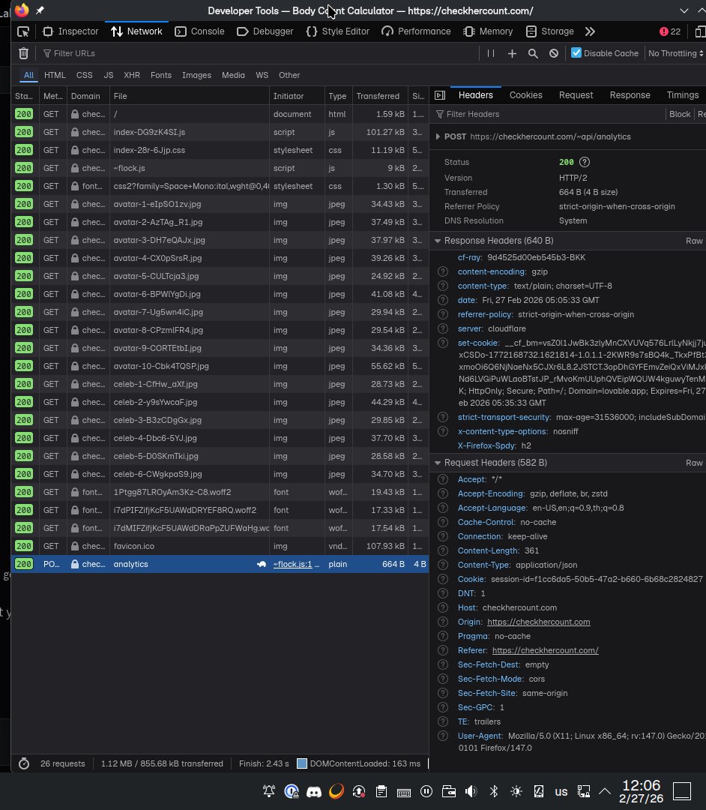Toggle the pin icon in title bar
706x810 pixels.
click(40, 10)
